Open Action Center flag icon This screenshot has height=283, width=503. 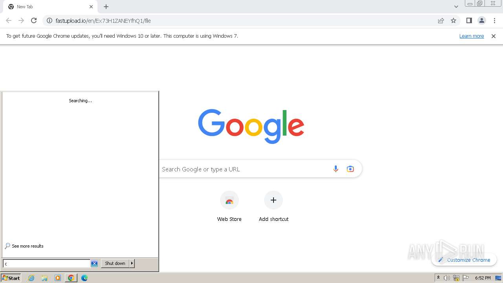[x=466, y=278]
